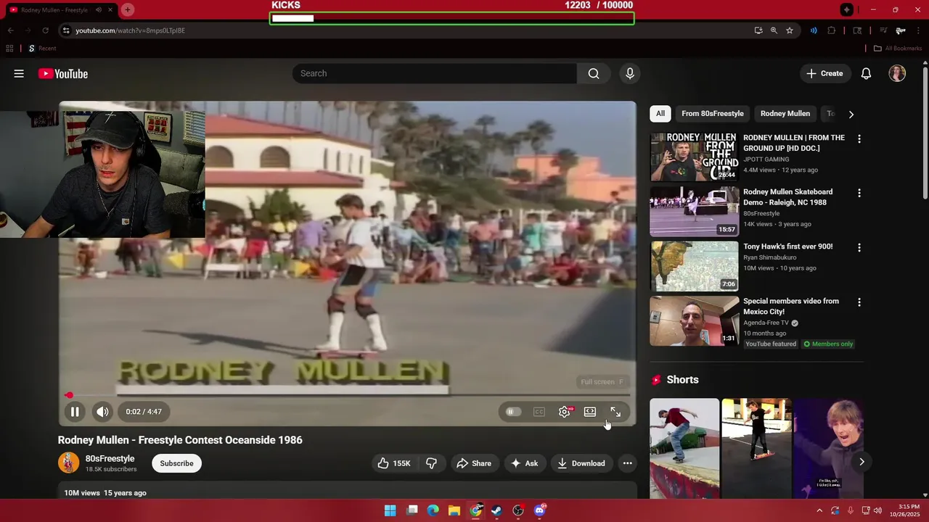Show hidden tray icons chevron
Image resolution: width=929 pixels, height=522 pixels.
pyautogui.click(x=819, y=510)
